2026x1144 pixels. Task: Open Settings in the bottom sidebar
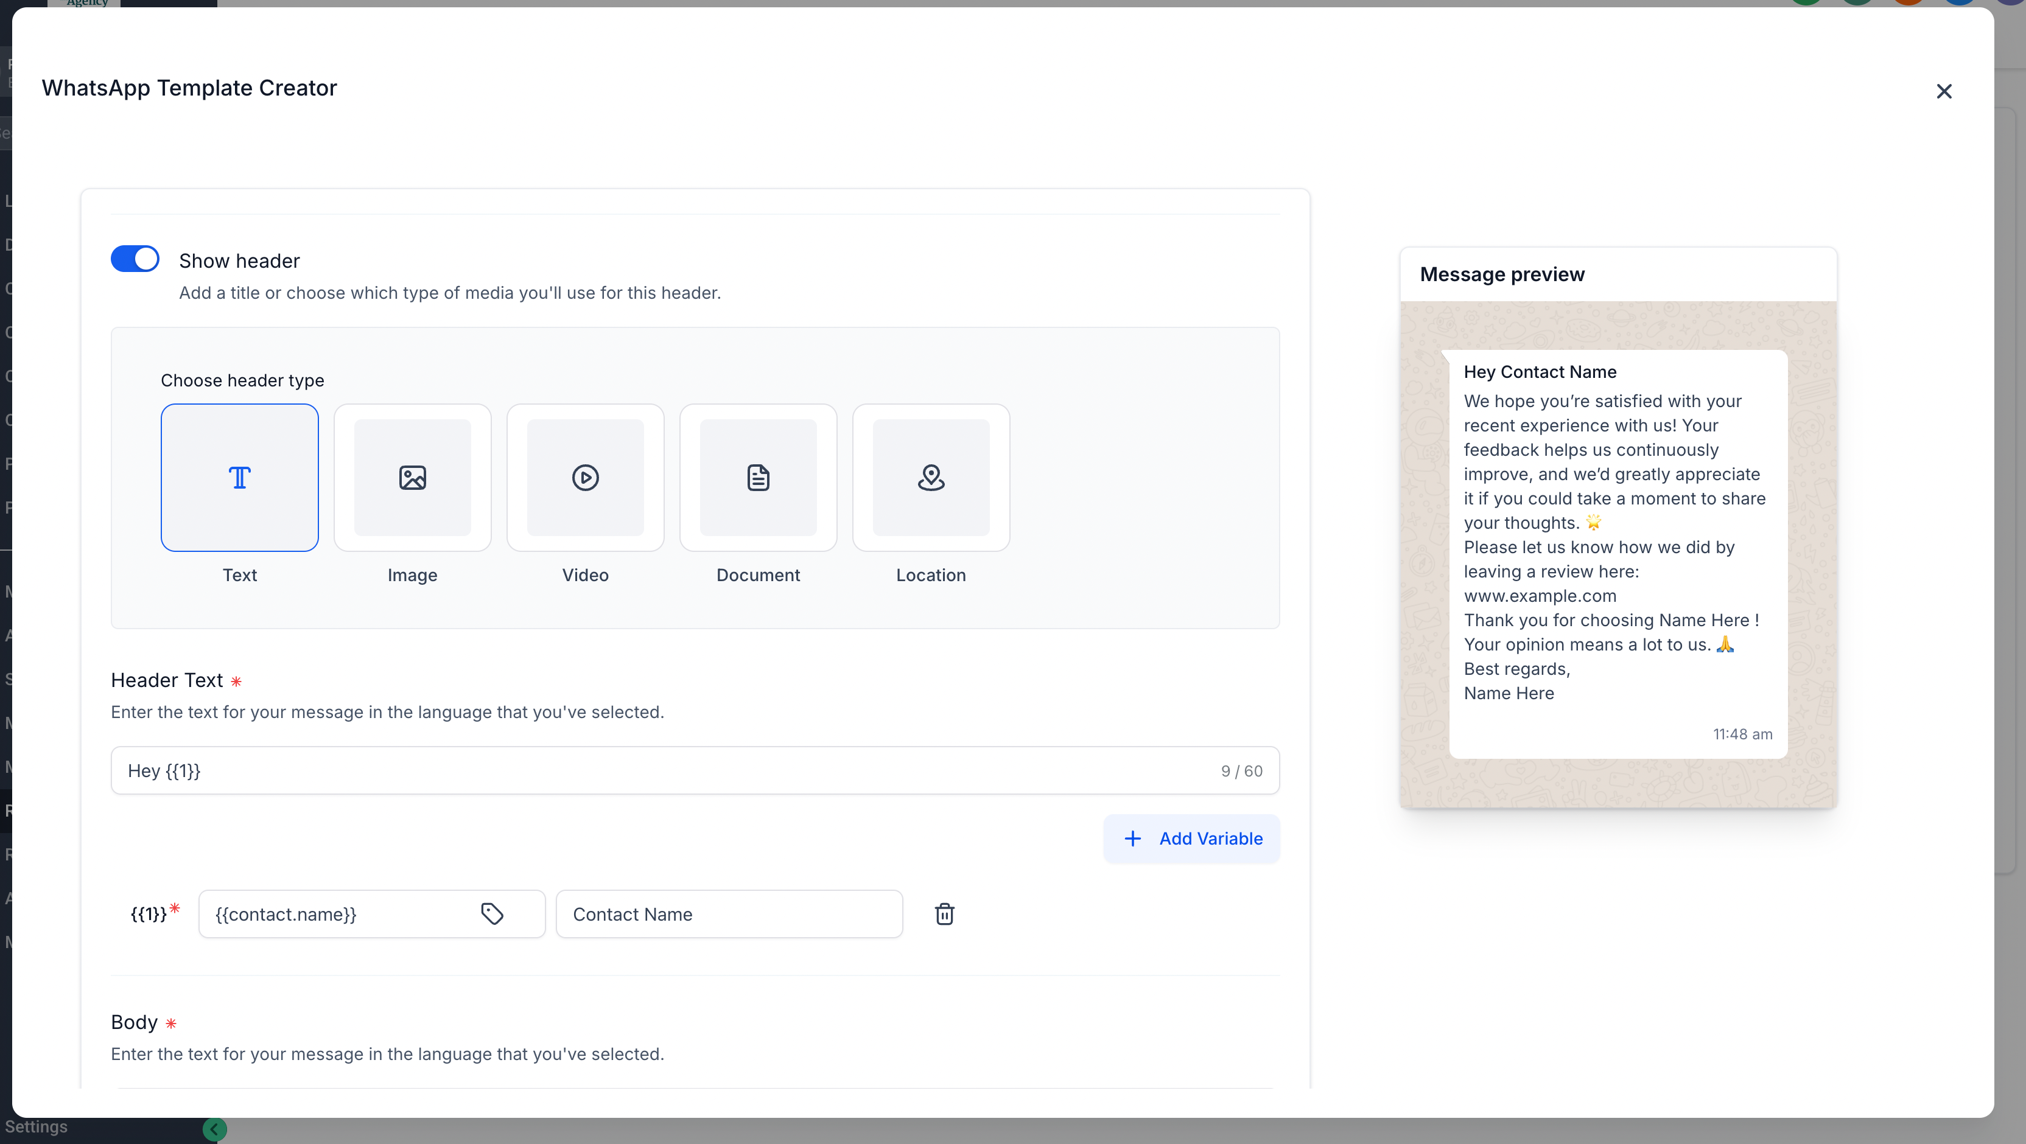tap(36, 1127)
